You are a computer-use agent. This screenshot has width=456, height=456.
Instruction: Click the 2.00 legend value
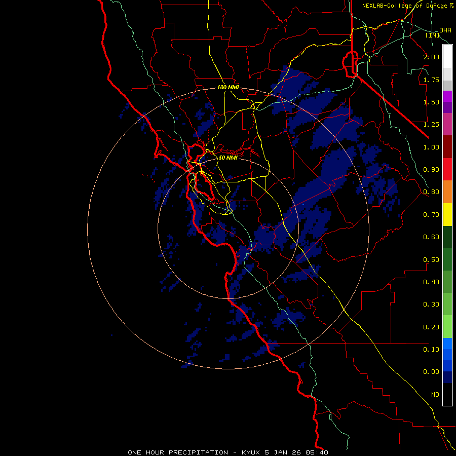point(431,57)
